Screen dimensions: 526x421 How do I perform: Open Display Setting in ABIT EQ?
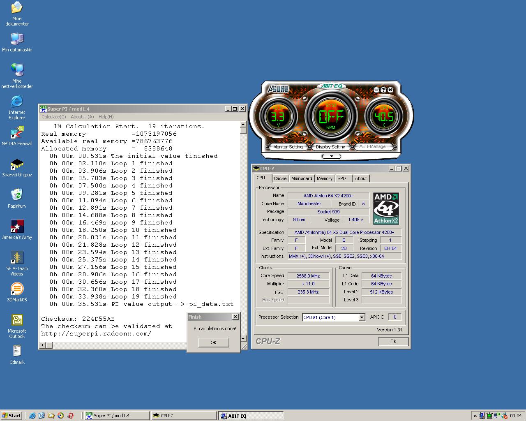(330, 147)
